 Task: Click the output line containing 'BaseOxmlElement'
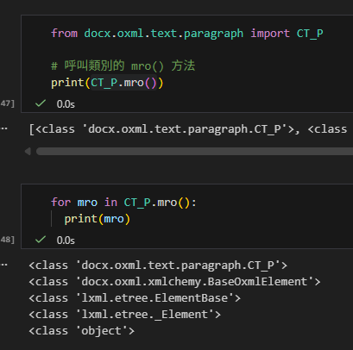point(174,282)
